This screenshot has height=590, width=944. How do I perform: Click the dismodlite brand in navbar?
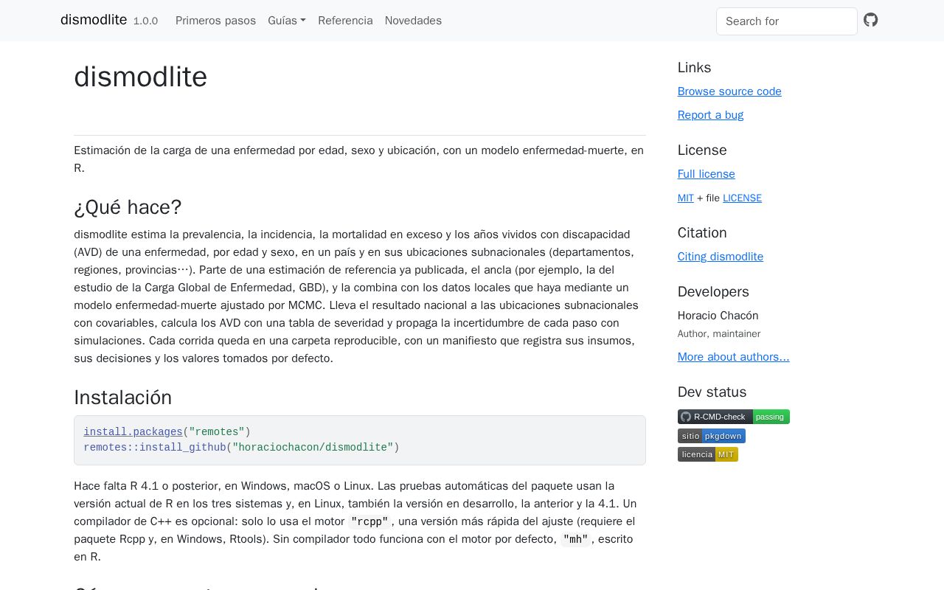94,20
